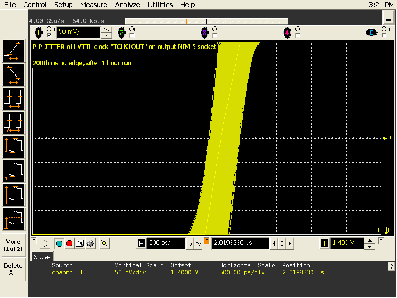Viewport: 397px width, 298px height.
Task: Decrease channel 1 vertical scale with lower arrow
Action: 107,36
